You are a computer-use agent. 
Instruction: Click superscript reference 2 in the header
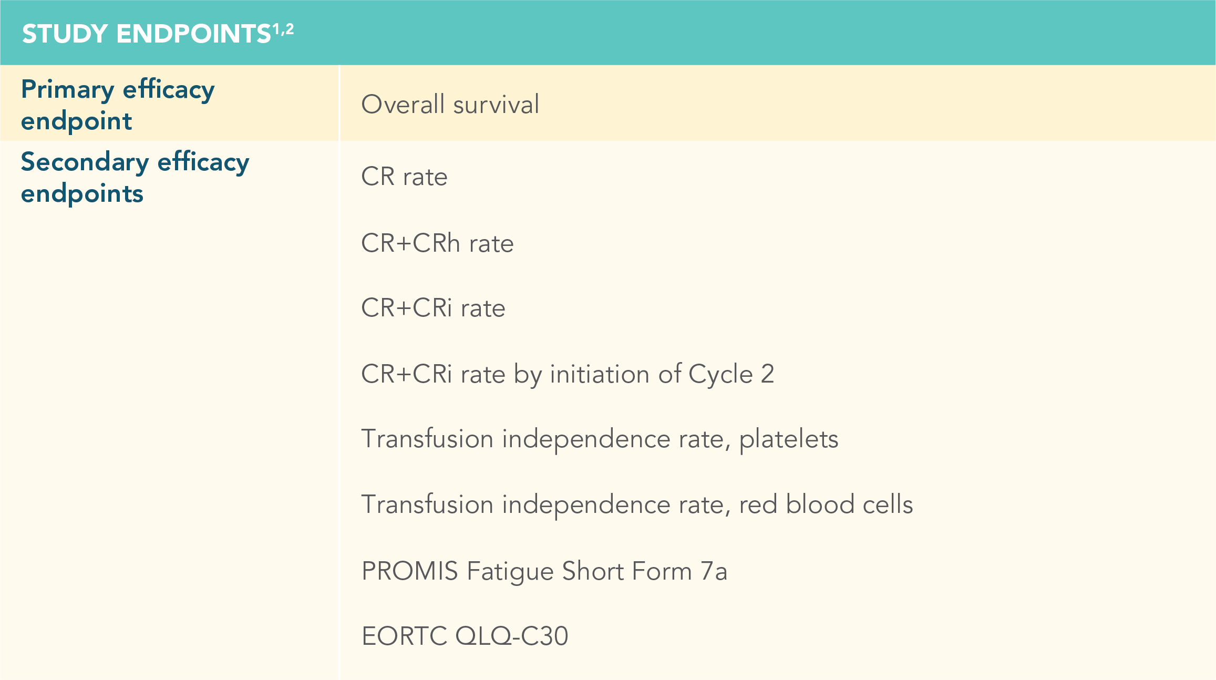point(290,28)
